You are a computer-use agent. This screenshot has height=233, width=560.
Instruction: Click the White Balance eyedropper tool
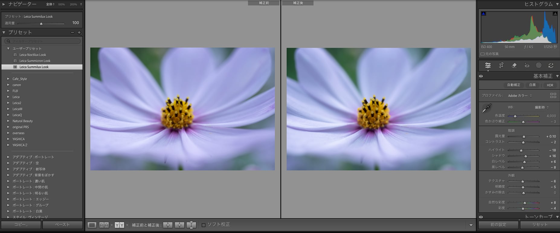[x=486, y=108]
